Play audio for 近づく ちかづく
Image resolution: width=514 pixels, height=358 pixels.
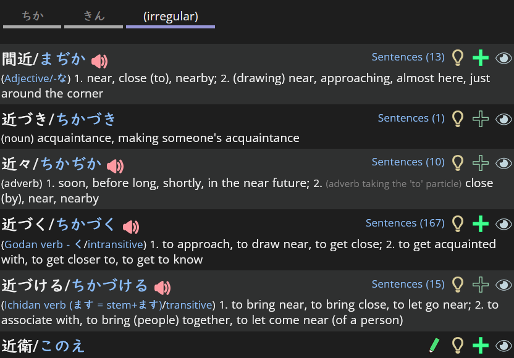pos(131,227)
